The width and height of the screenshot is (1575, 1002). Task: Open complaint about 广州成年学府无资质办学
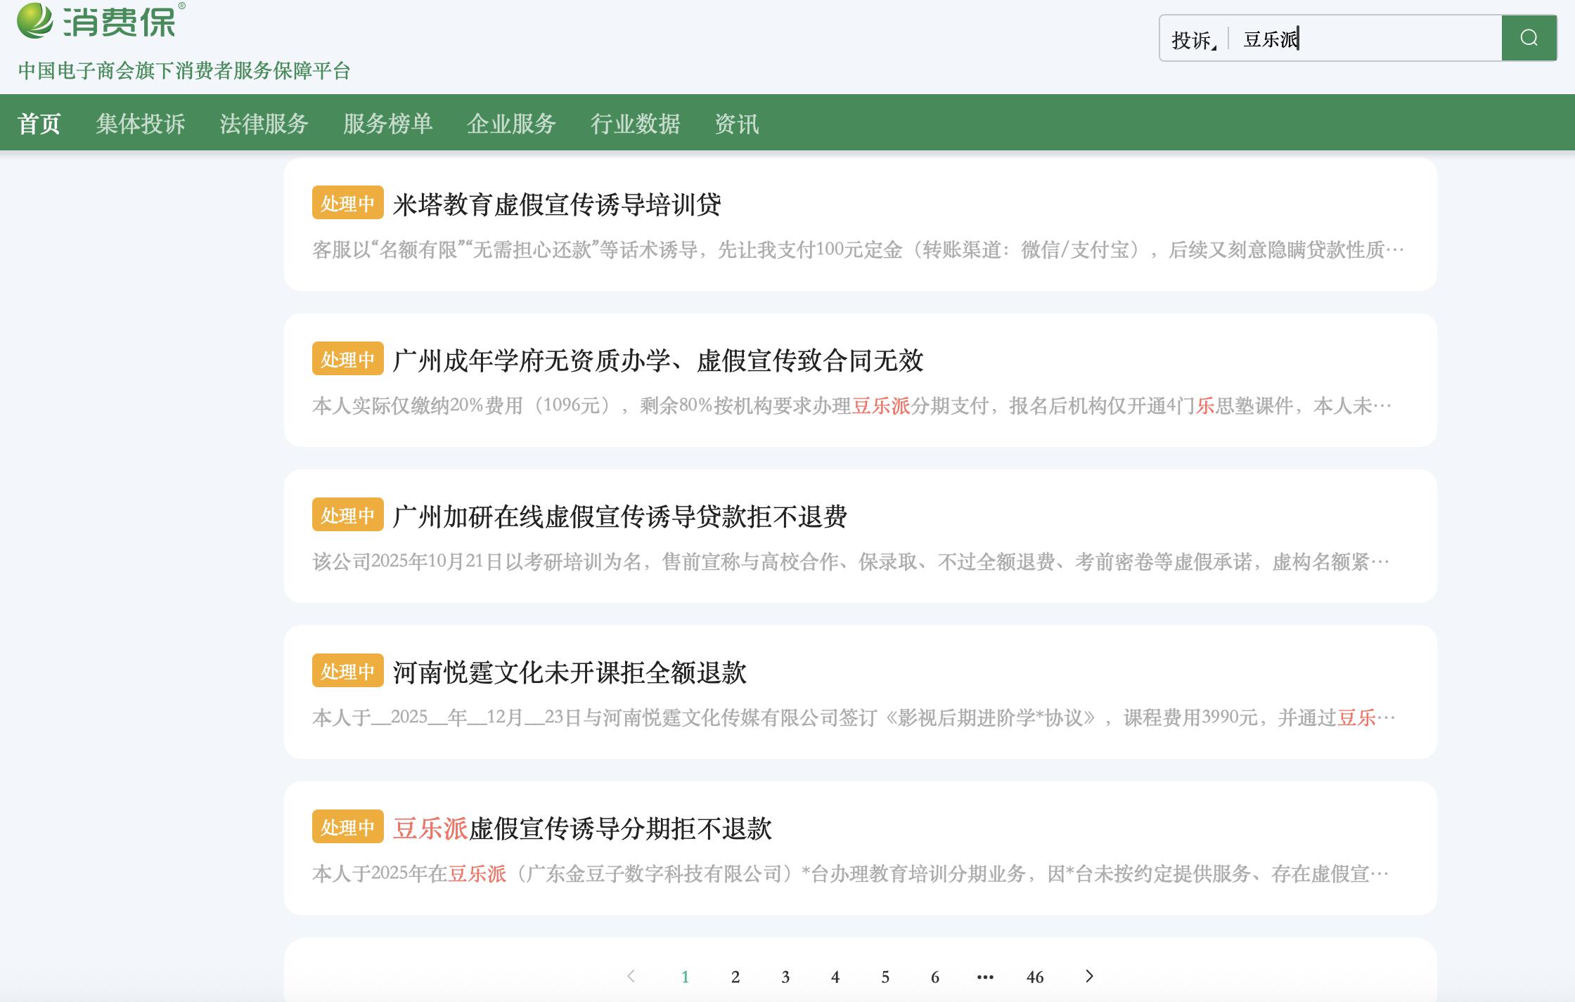click(x=657, y=360)
